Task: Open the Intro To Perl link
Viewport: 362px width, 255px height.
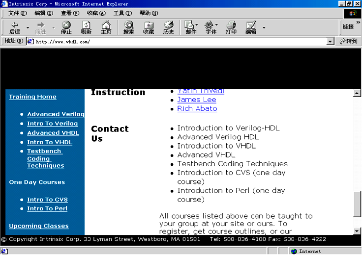Action: click(47, 208)
